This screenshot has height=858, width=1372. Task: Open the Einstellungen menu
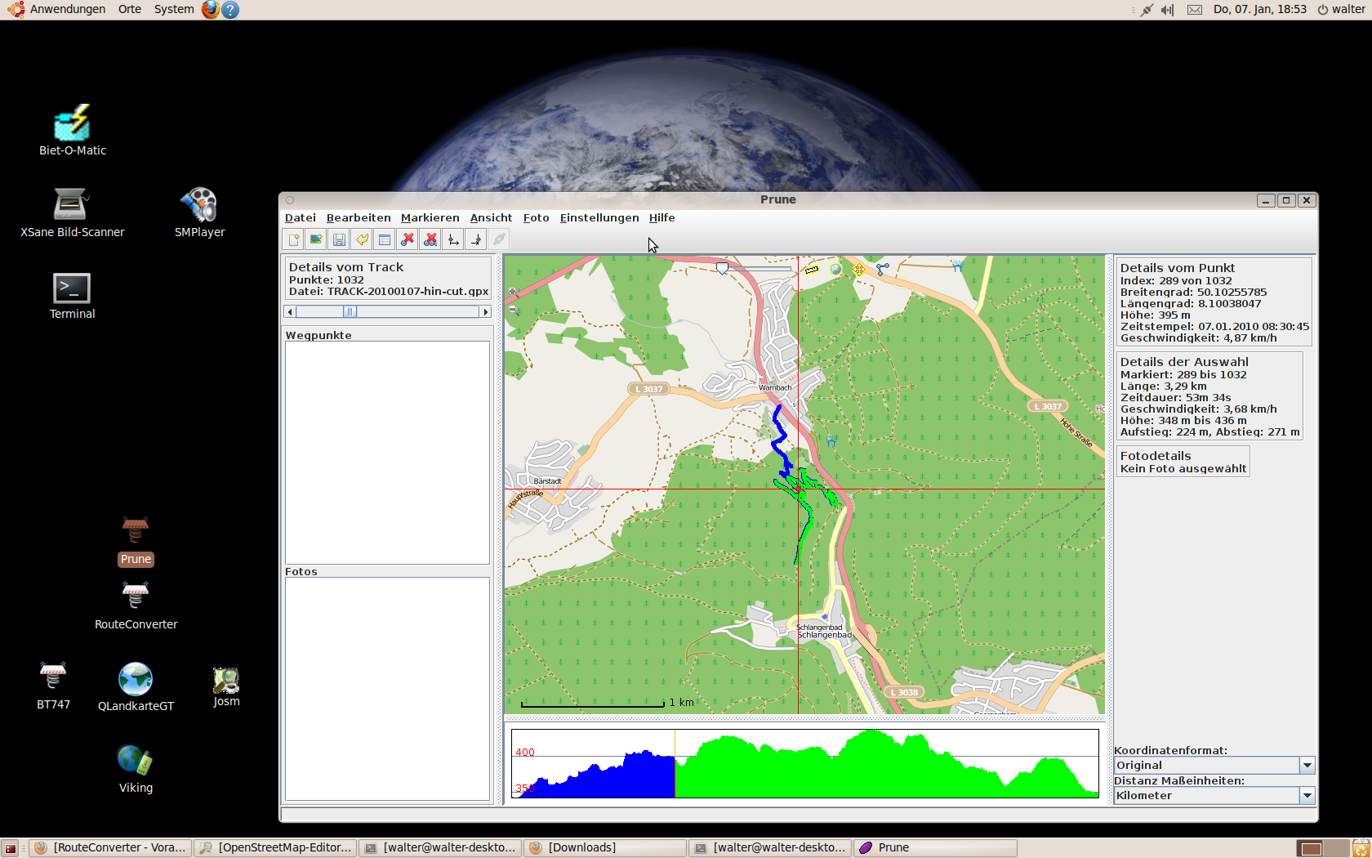599,218
